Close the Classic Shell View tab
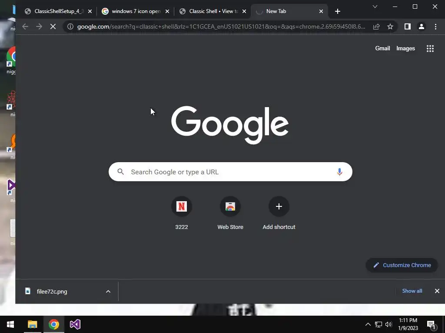 pos(244,11)
